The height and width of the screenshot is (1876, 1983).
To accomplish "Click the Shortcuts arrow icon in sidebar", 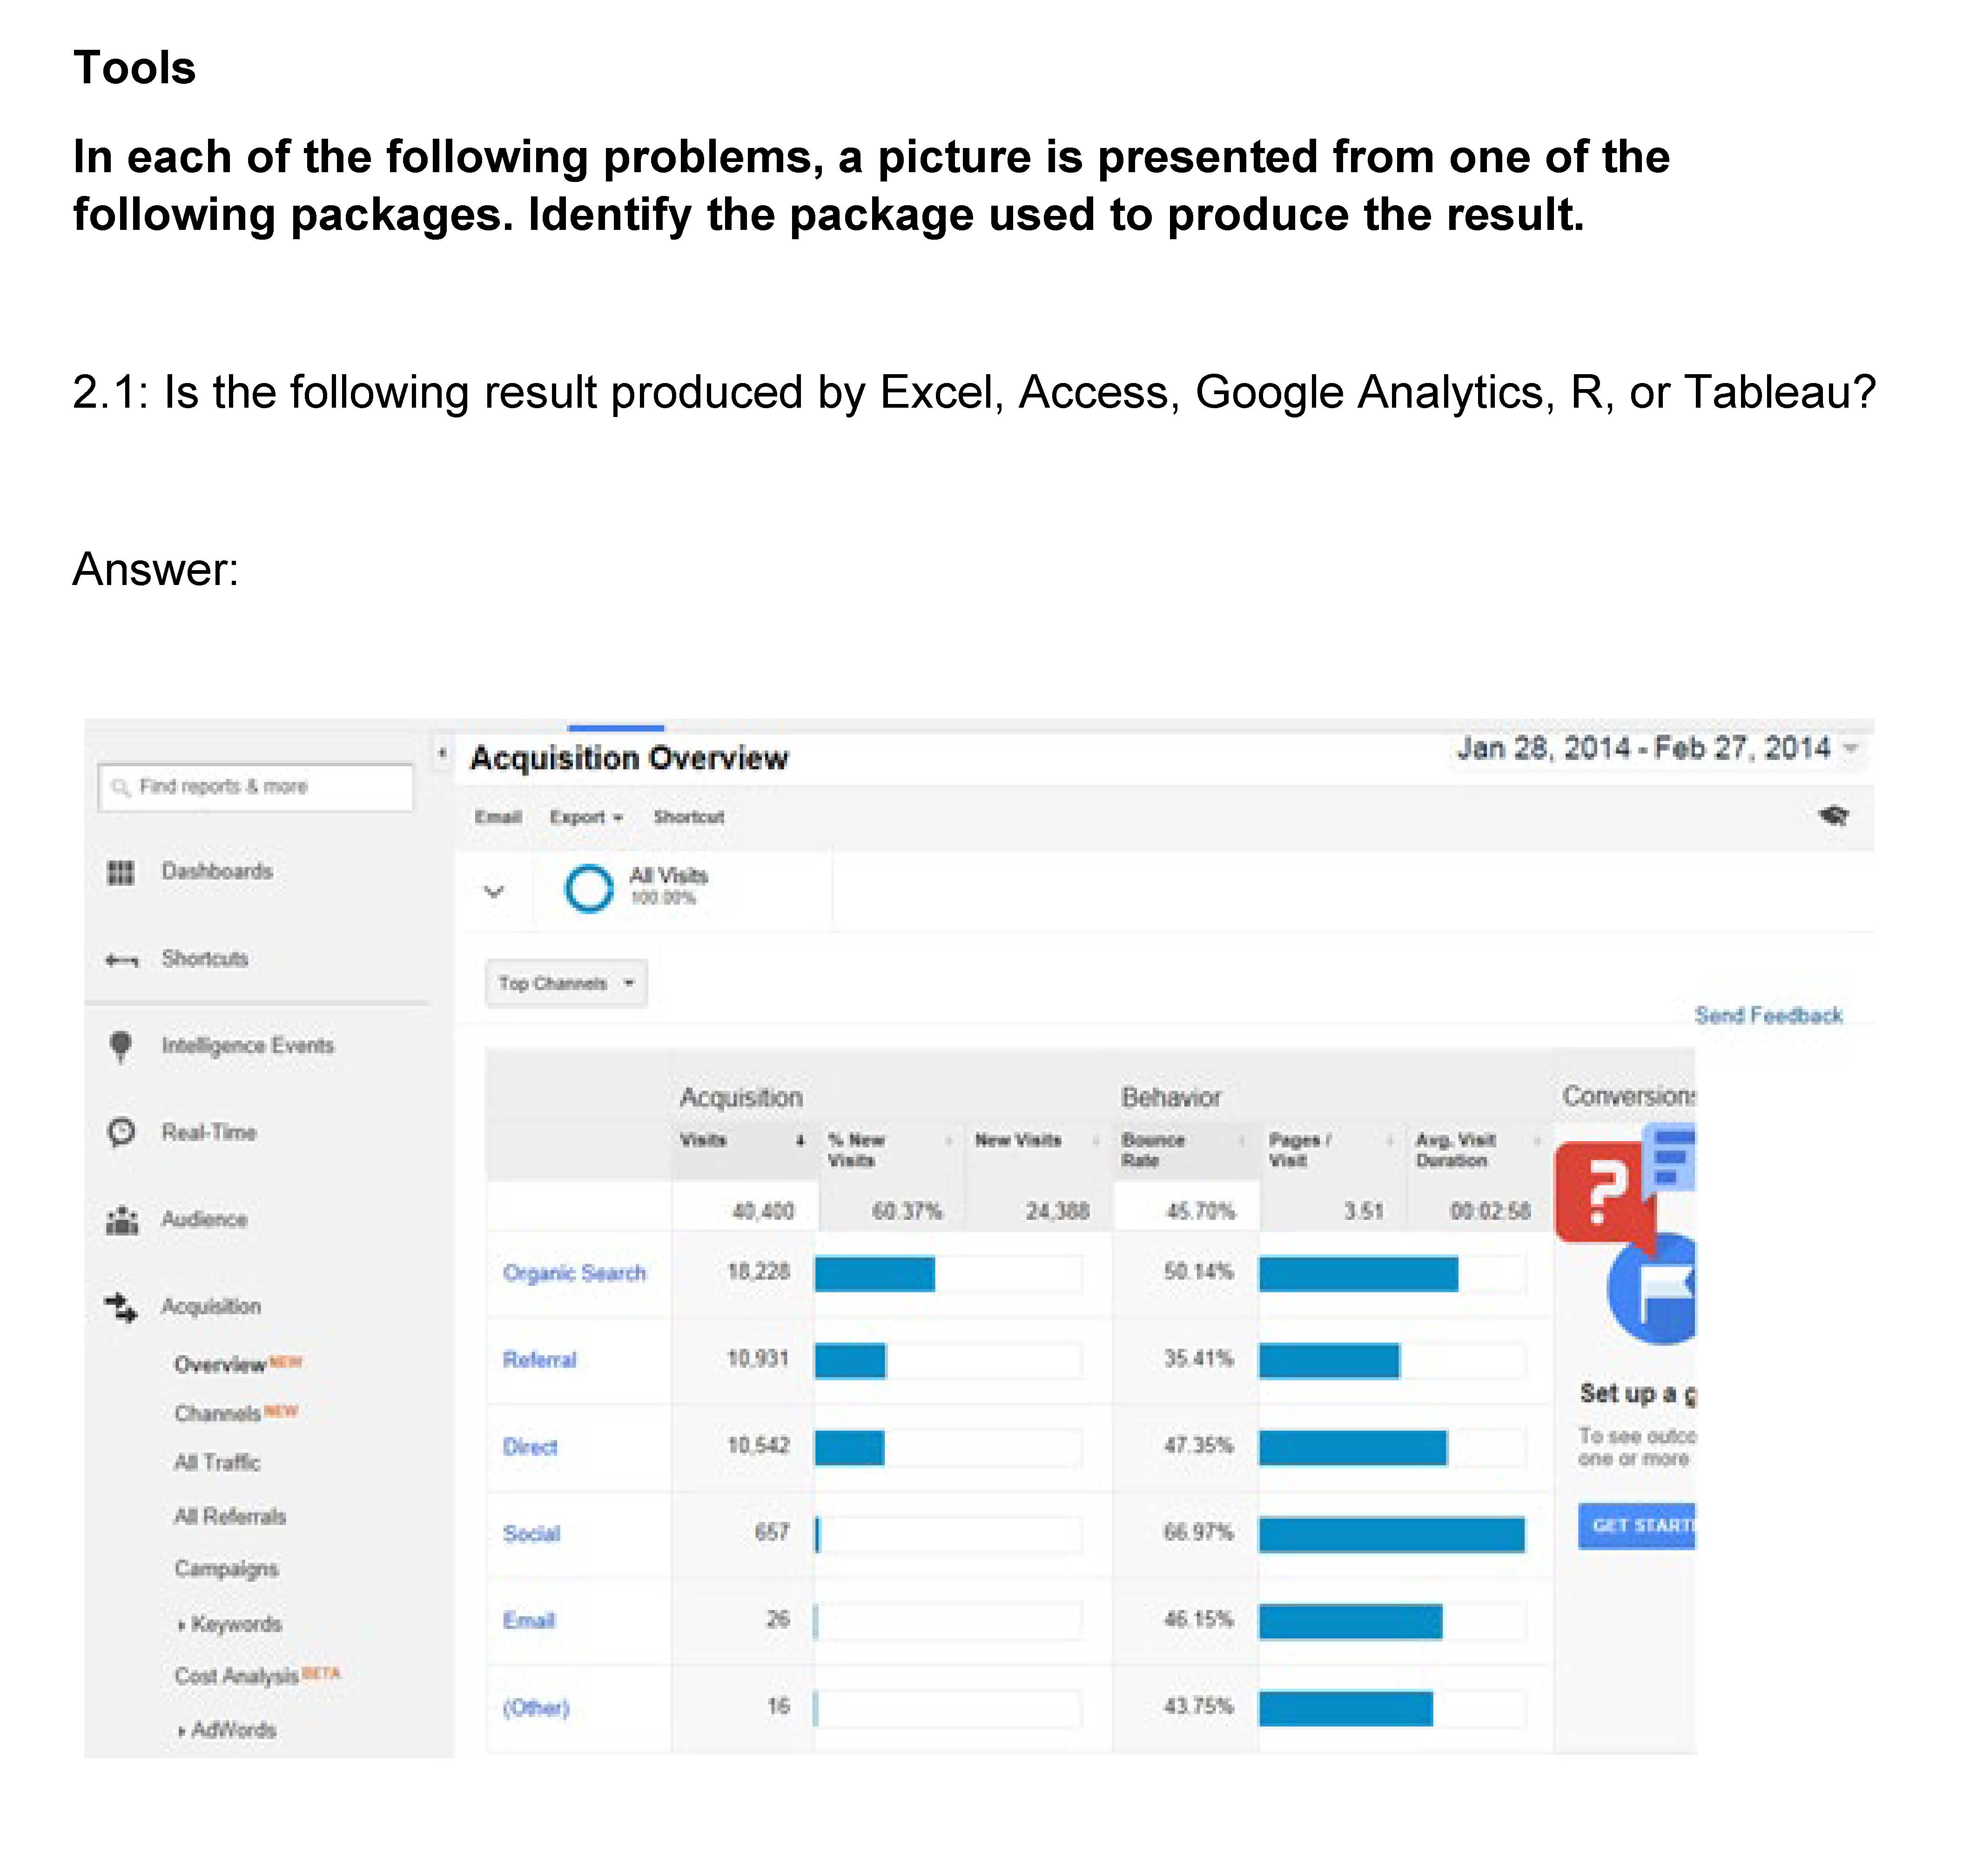I will pos(122,961).
